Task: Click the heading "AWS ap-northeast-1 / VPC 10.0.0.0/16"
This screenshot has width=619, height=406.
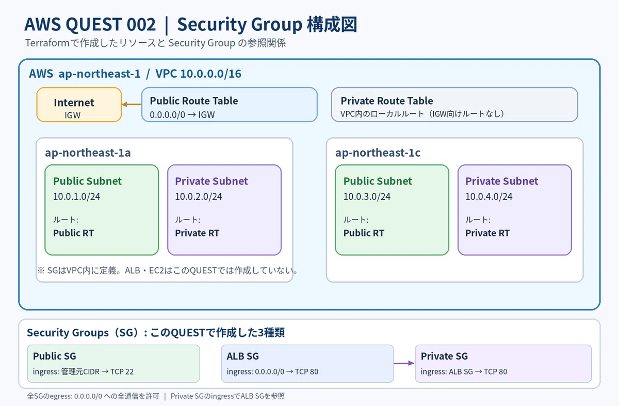Action: [x=135, y=74]
